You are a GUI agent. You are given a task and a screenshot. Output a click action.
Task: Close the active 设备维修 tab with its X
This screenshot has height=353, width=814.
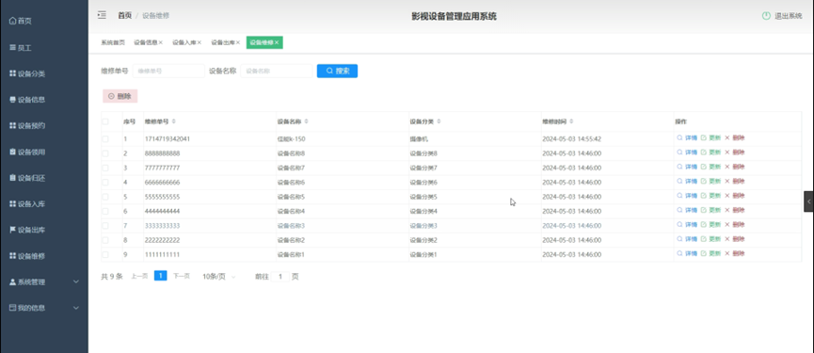pyautogui.click(x=276, y=42)
